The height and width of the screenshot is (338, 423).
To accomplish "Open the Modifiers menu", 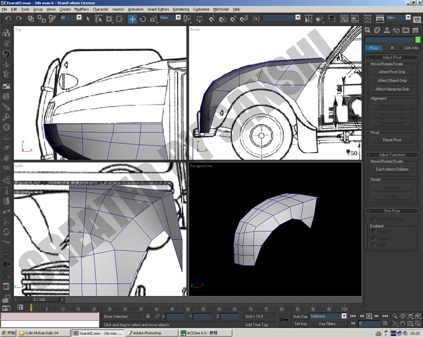I will tap(81, 9).
